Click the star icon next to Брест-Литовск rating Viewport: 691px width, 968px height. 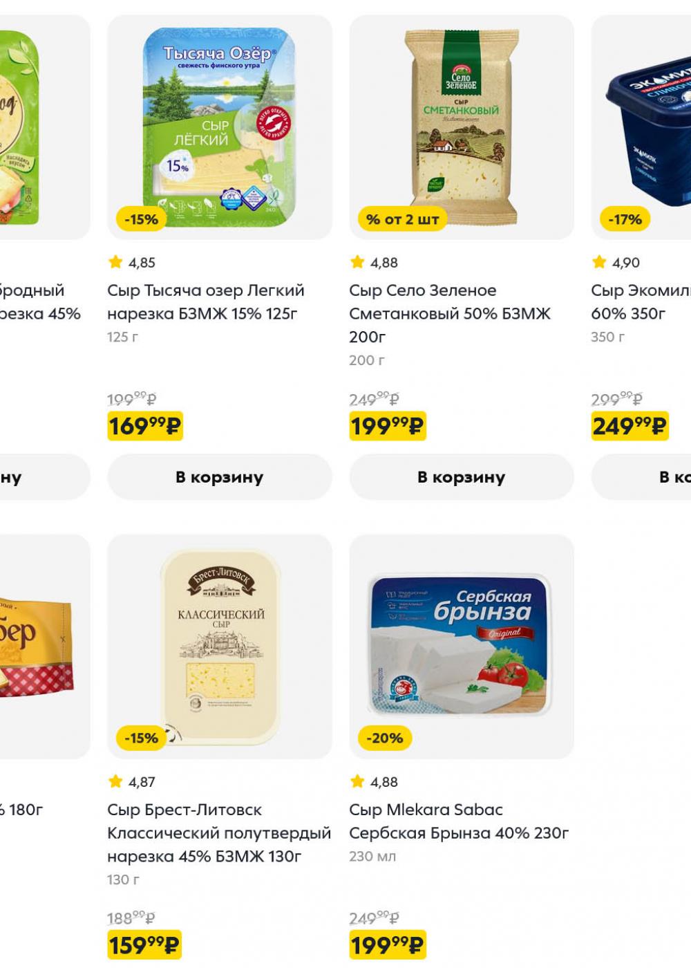point(115,781)
